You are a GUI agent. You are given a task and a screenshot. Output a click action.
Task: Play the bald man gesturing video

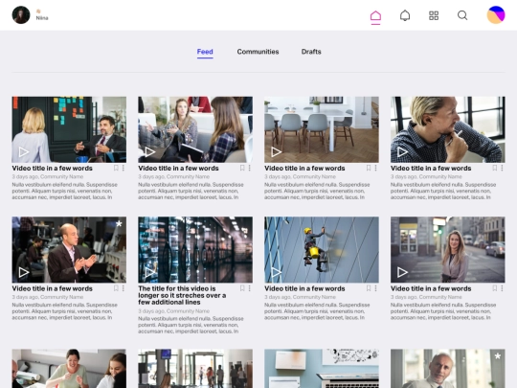coord(23,272)
